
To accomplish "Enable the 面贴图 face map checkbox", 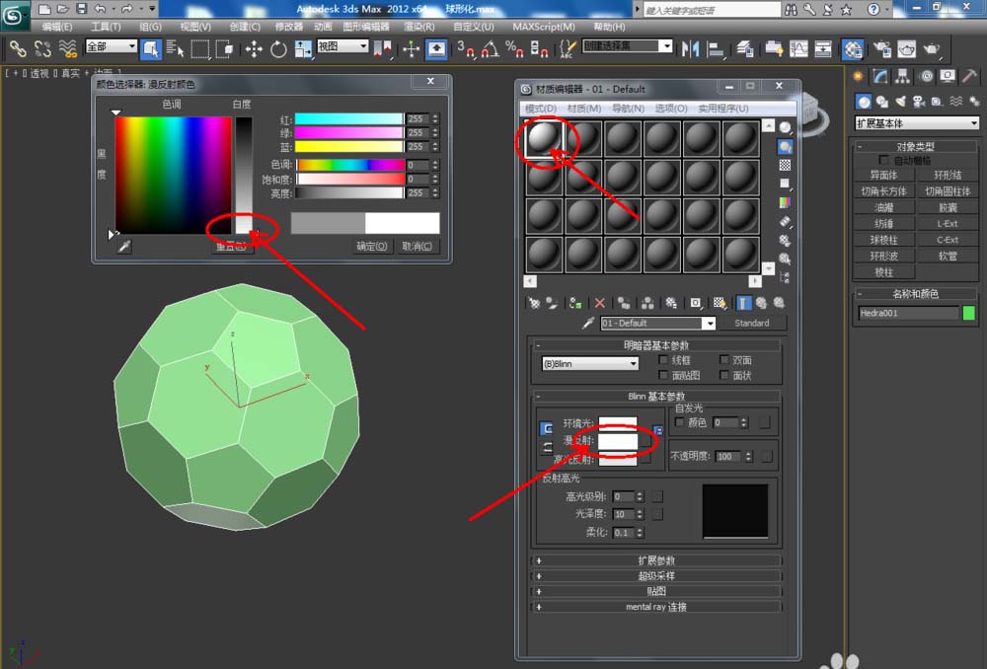I will 663,375.
